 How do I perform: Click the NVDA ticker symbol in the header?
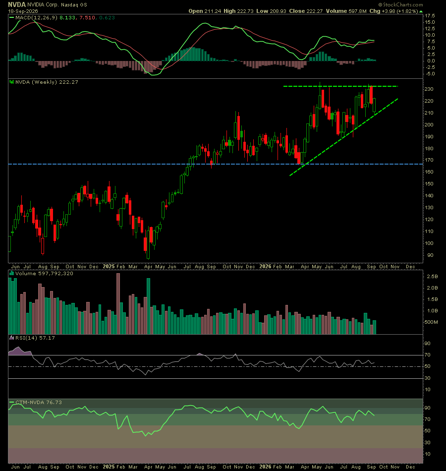click(17, 4)
